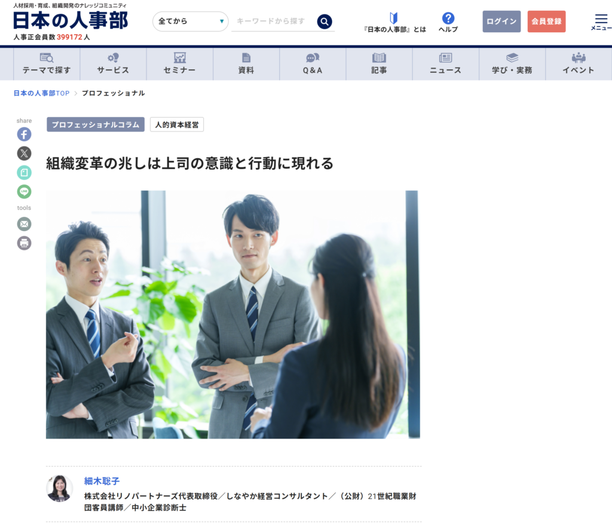This screenshot has height=524, width=612.
Task: Go to Q&A section
Action: tap(313, 64)
